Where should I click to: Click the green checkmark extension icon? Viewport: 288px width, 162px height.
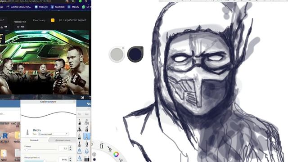point(80,1)
